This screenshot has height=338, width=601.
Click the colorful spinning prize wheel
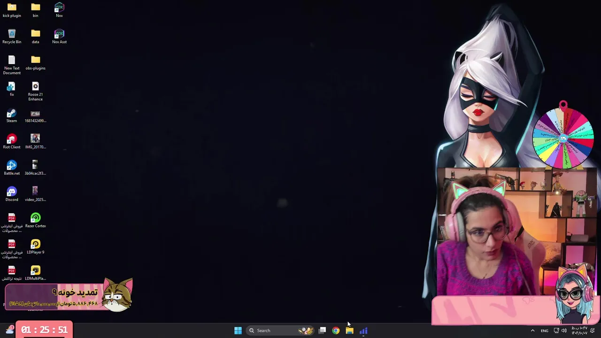(563, 138)
